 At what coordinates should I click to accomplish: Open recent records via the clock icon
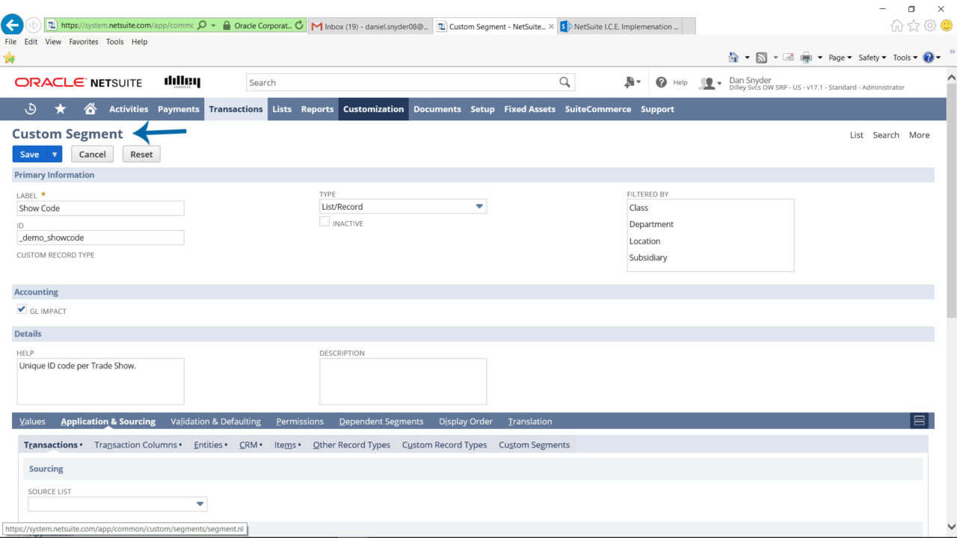pyautogui.click(x=30, y=109)
